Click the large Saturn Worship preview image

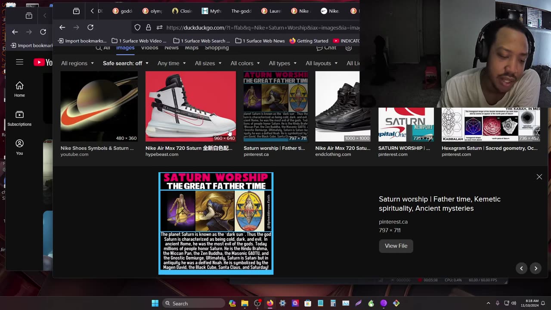pyautogui.click(x=216, y=223)
